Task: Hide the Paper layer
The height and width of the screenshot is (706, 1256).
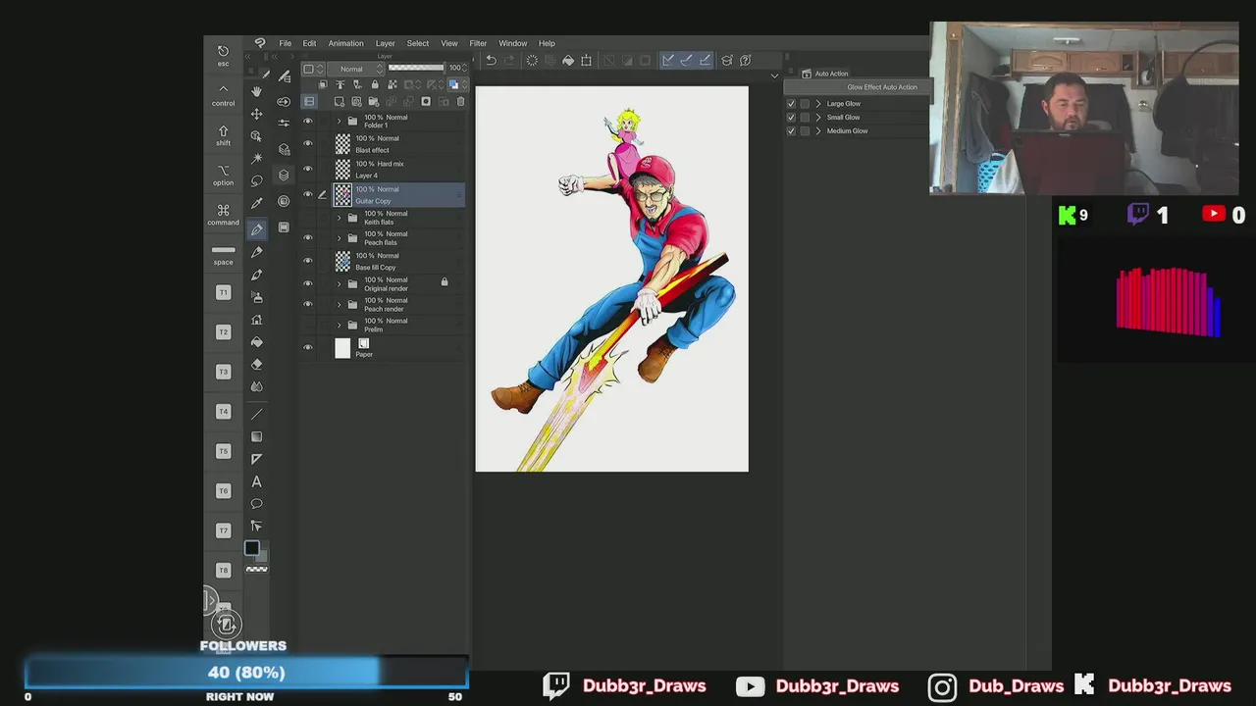Action: coord(308,348)
